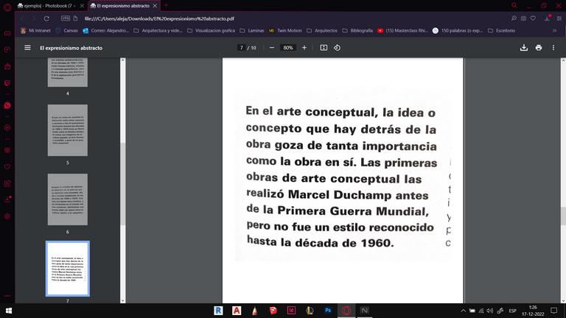
Task: Open the browser downloads icon
Action: [x=548, y=18]
